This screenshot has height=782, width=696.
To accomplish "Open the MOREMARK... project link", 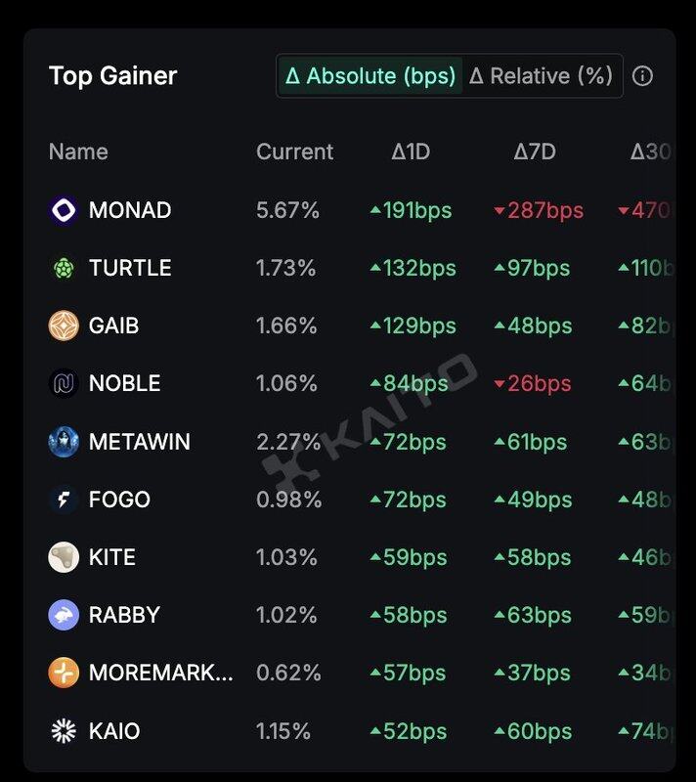I will [x=160, y=673].
